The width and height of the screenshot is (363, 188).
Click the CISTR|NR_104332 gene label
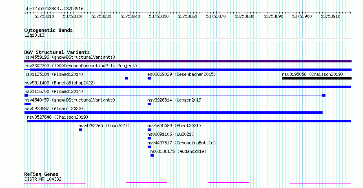coord(43,179)
